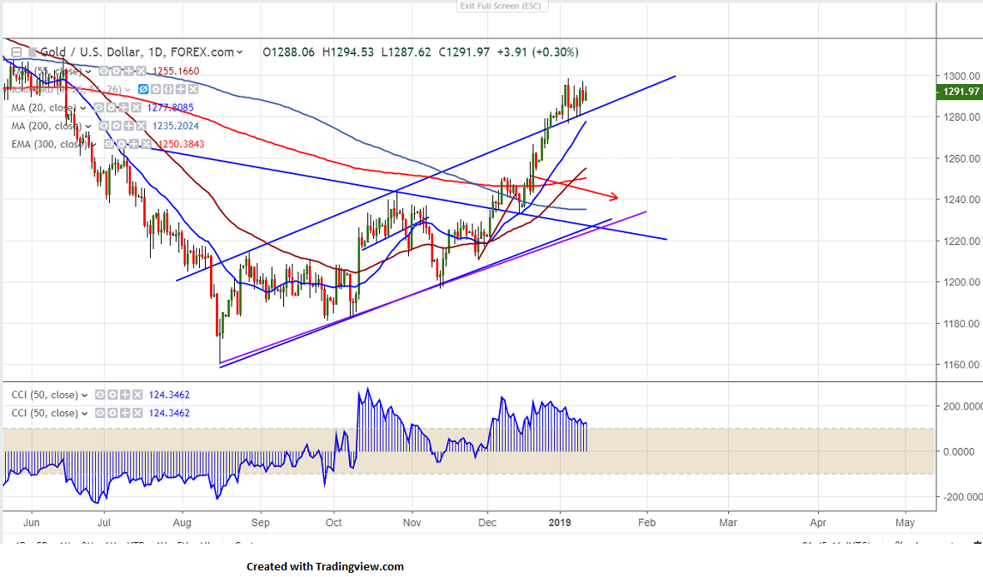Click the plus icon on EMA (300, close) row
This screenshot has height=577, width=983.
(133, 144)
